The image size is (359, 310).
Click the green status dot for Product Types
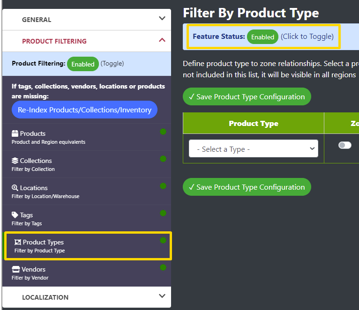pos(163,240)
